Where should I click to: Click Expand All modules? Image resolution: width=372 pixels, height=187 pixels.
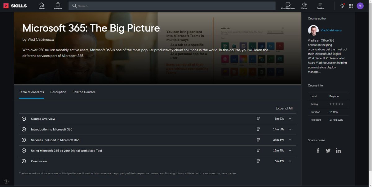click(284, 108)
